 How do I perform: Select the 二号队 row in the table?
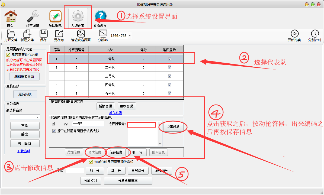(110, 68)
